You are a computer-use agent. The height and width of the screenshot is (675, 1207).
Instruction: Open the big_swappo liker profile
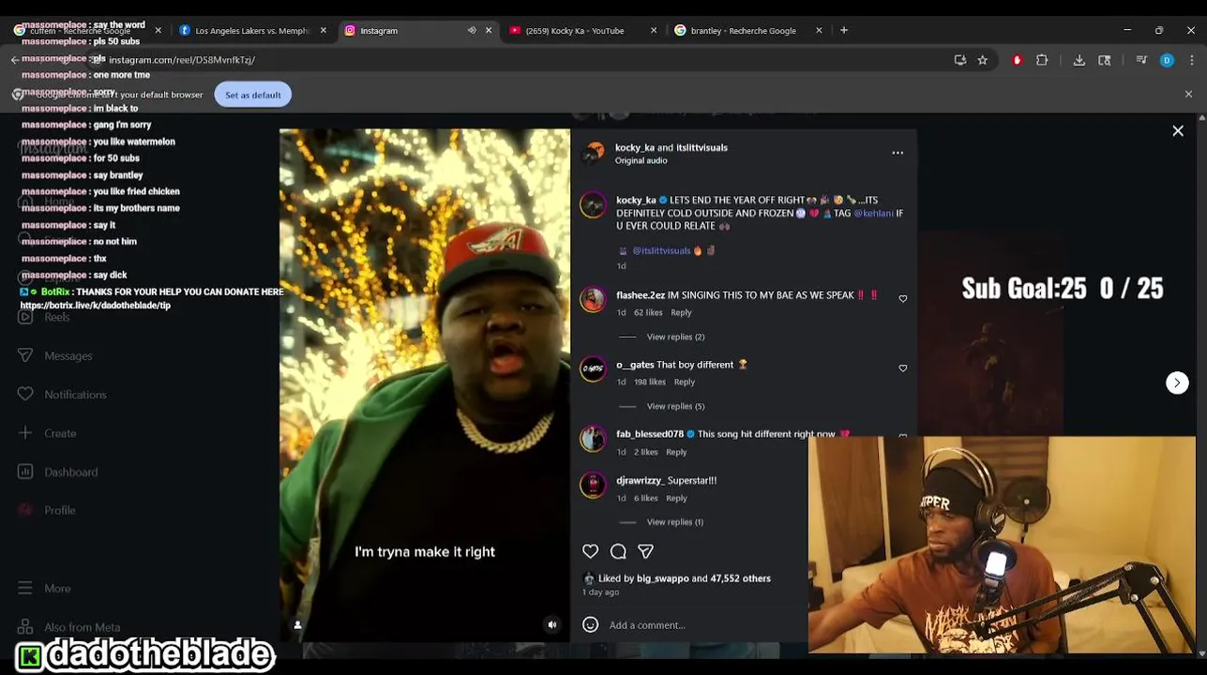[663, 578]
